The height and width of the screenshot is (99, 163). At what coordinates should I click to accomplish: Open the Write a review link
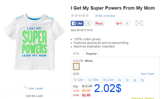pos(105,16)
